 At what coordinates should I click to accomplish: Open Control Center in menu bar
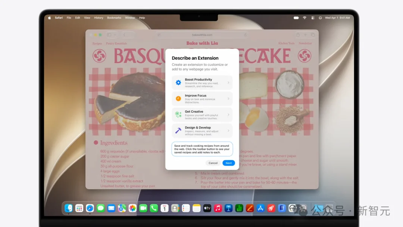[x=313, y=18]
